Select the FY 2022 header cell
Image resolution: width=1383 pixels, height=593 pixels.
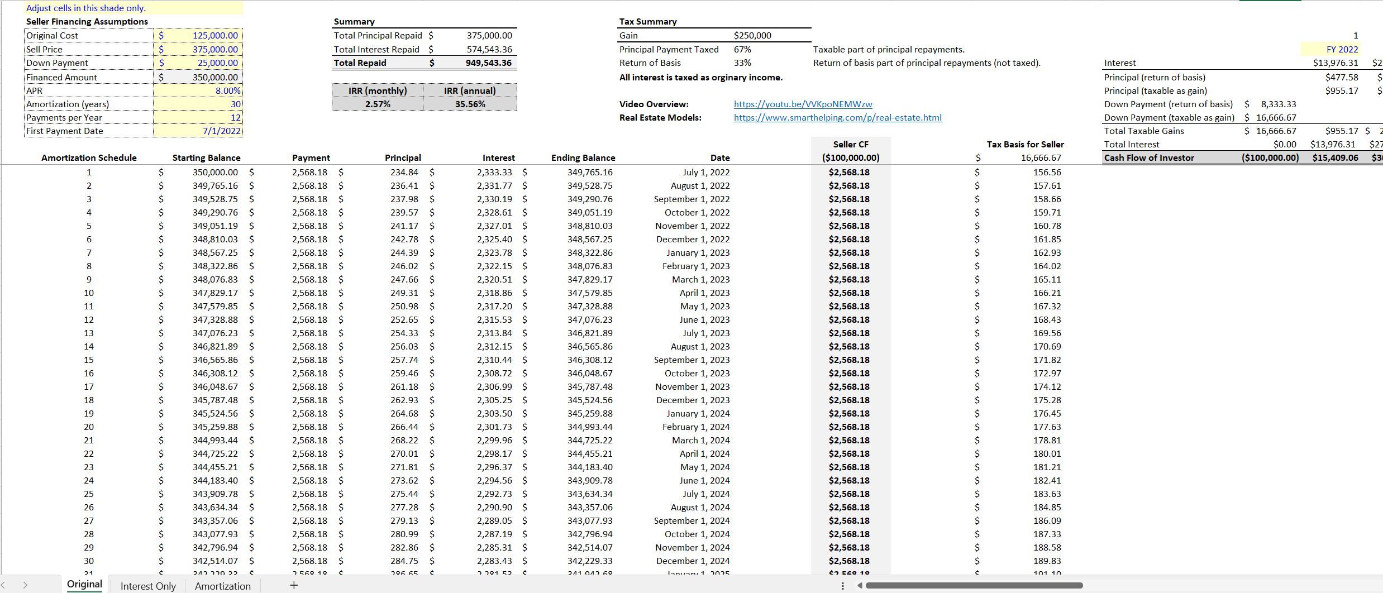tap(1330, 49)
